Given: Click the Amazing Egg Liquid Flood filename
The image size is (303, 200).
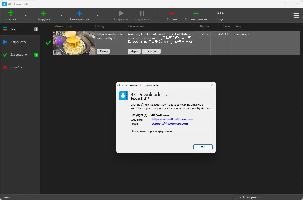Looking at the screenshot, I should coord(160,38).
